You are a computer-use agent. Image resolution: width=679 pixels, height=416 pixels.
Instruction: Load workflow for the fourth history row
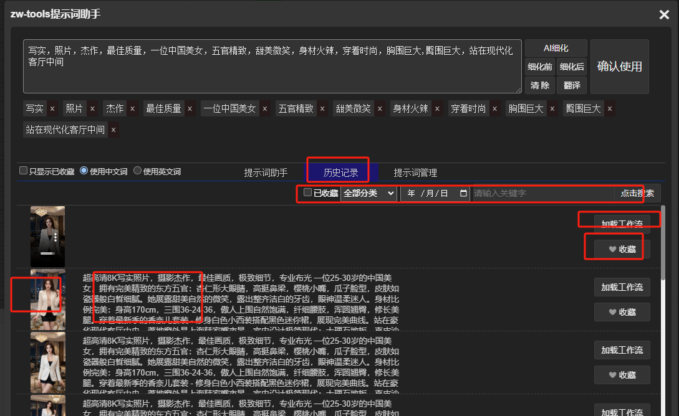pos(622,411)
